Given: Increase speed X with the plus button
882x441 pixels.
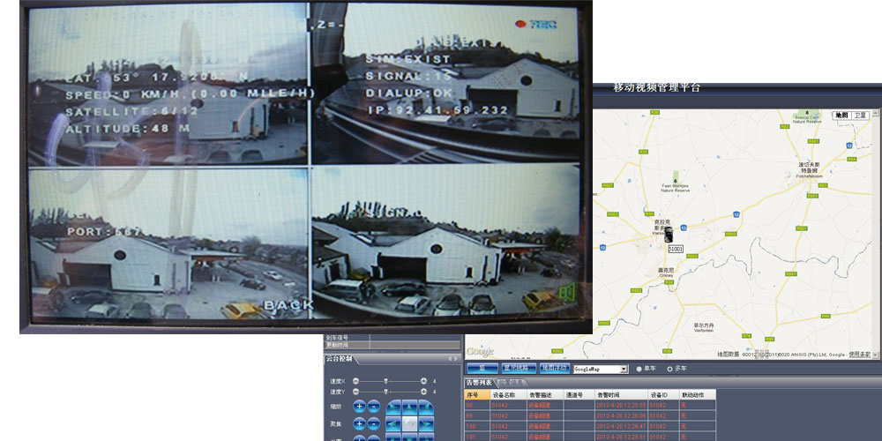Looking at the screenshot, I should [x=423, y=381].
